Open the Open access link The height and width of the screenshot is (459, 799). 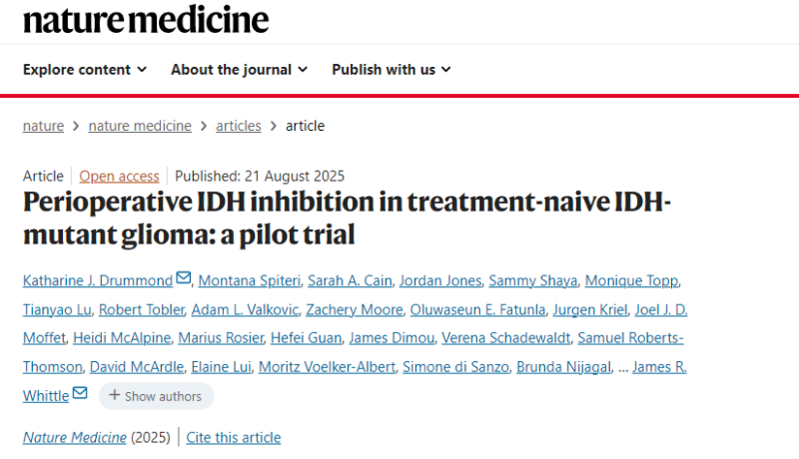[x=119, y=176]
